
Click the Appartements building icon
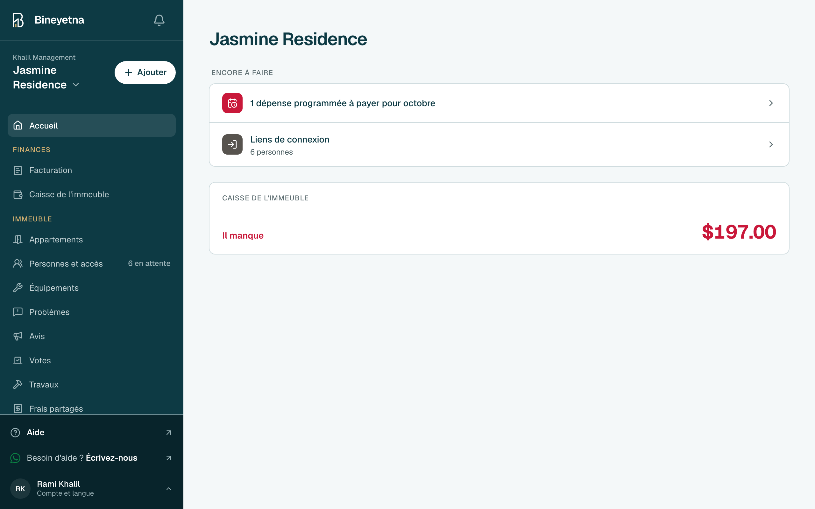[18, 239]
